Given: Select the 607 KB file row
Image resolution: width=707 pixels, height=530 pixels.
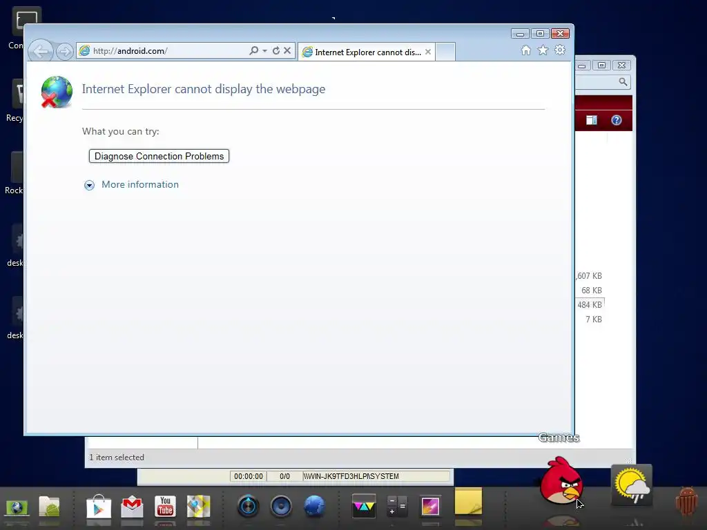Looking at the screenshot, I should click(590, 276).
